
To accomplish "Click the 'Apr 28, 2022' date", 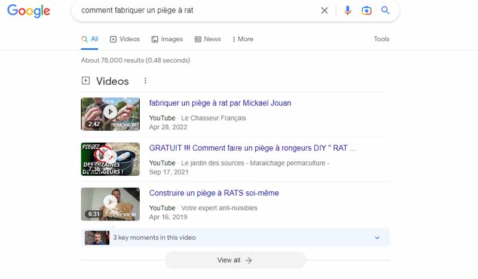I will pyautogui.click(x=168, y=127).
